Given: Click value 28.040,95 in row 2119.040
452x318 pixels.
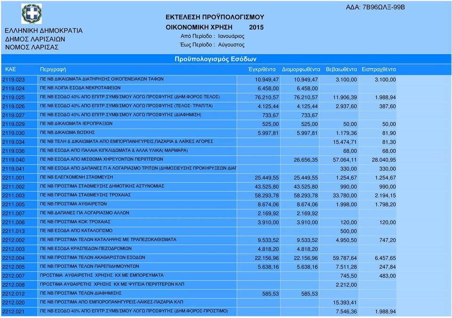Looking at the screenshot, I should pyautogui.click(x=384, y=160).
